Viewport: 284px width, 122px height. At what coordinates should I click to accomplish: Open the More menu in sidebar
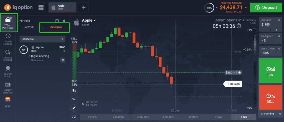(x=8, y=102)
